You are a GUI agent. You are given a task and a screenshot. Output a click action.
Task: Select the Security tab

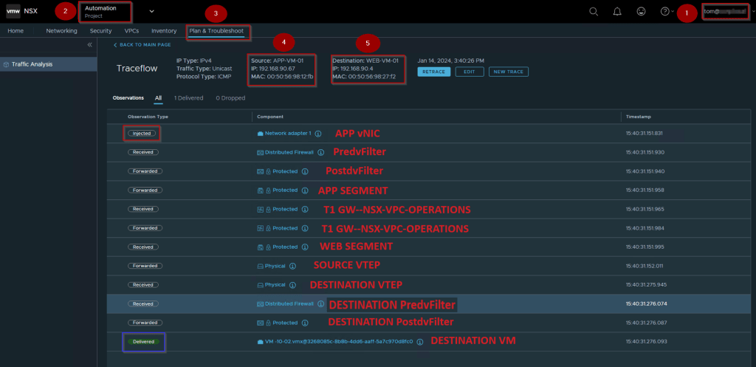100,31
